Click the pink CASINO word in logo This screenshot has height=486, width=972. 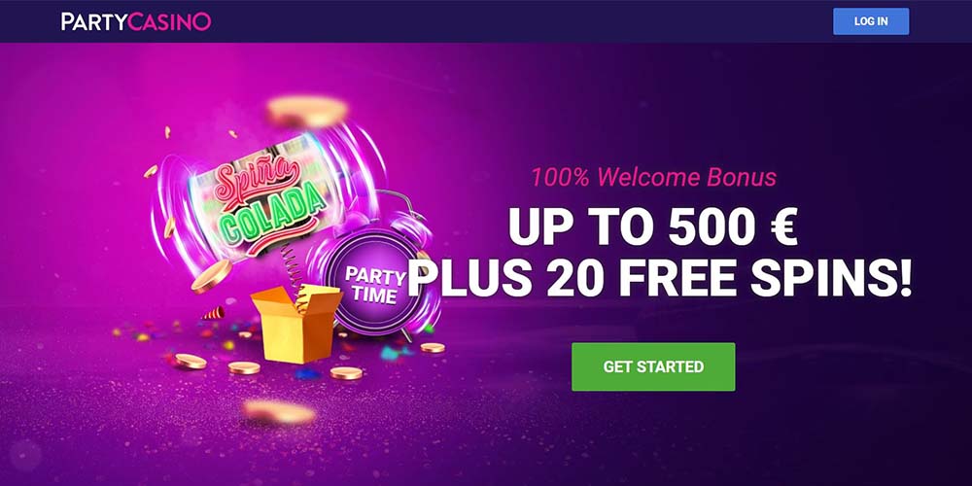[168, 21]
